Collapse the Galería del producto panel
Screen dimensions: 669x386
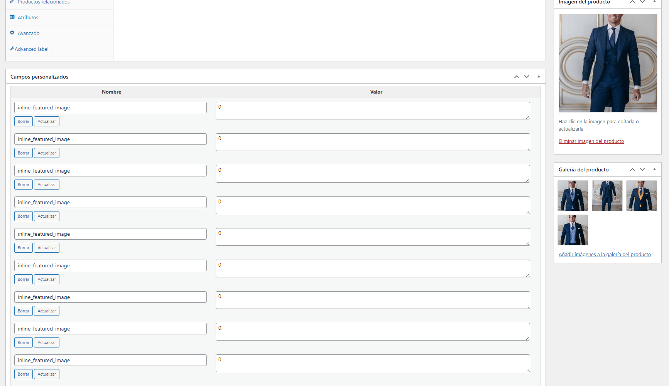[x=654, y=169]
